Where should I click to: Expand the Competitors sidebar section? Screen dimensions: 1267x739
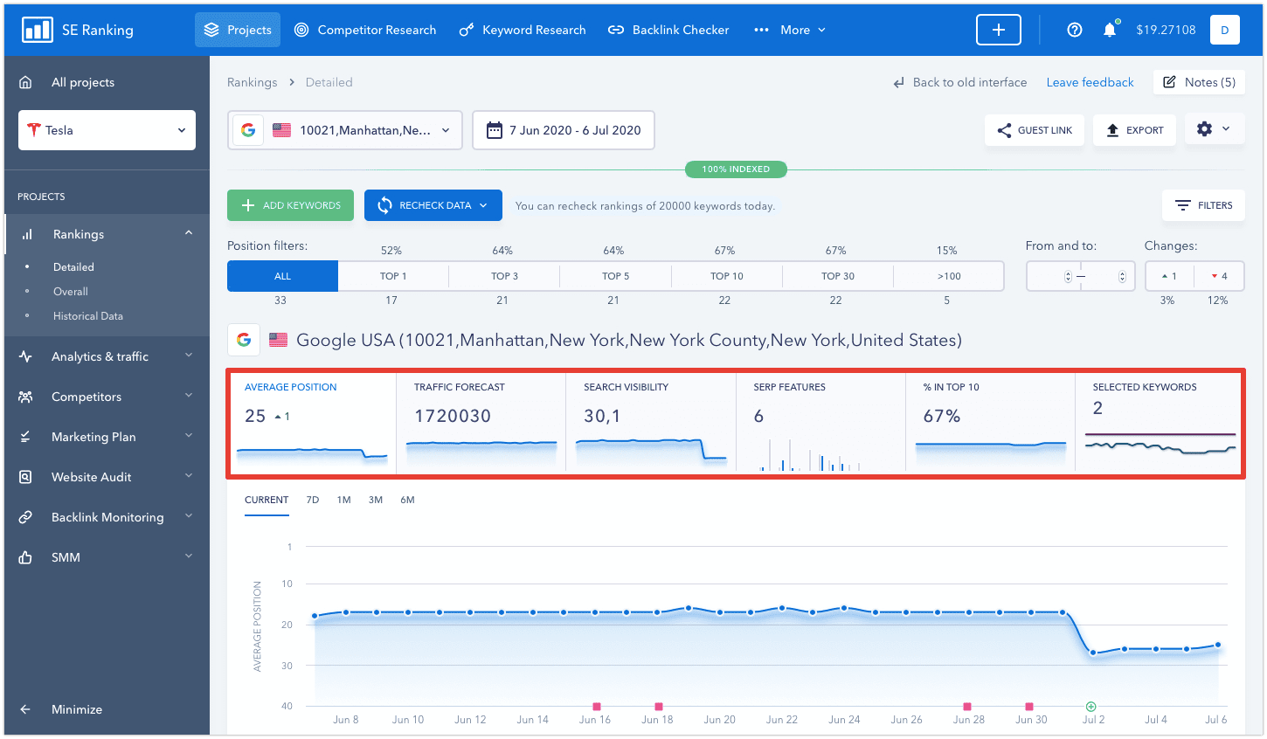107,397
